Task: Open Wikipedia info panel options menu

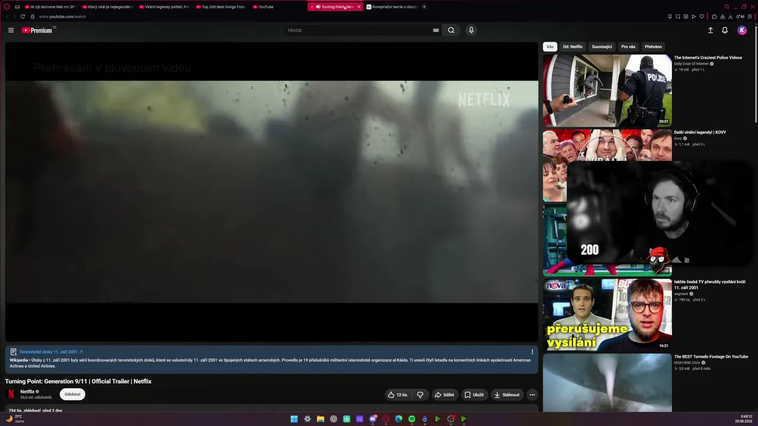Action: click(x=532, y=352)
